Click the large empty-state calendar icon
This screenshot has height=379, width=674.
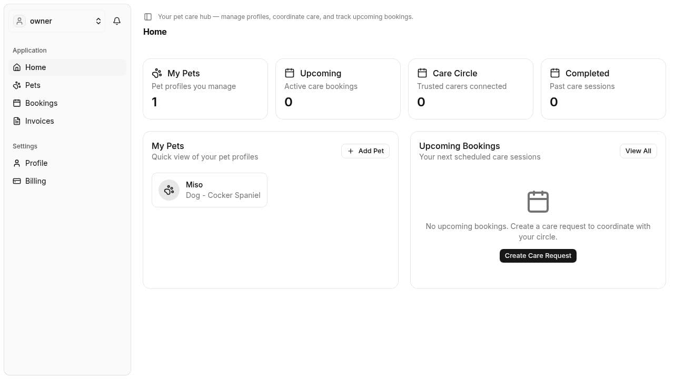pos(538,202)
